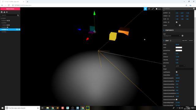Click the Back to Scene button
The width and height of the screenshot is (196, 110).
[x=10, y=9]
